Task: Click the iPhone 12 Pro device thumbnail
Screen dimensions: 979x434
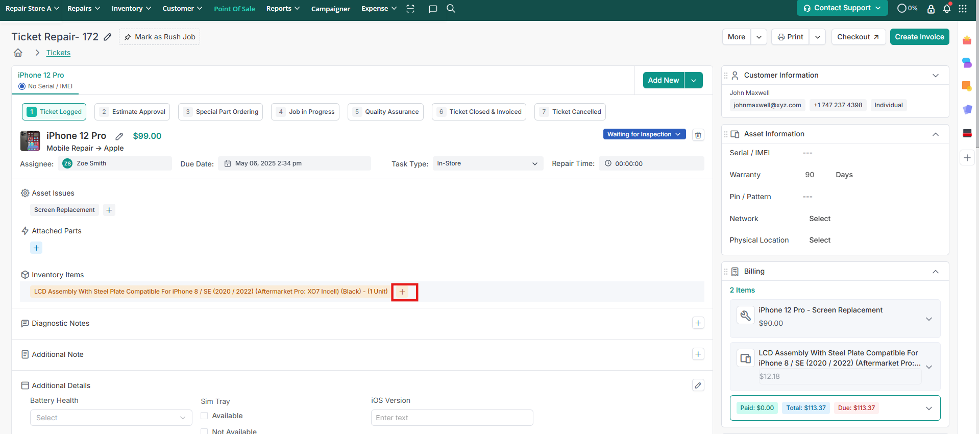Action: (x=30, y=141)
